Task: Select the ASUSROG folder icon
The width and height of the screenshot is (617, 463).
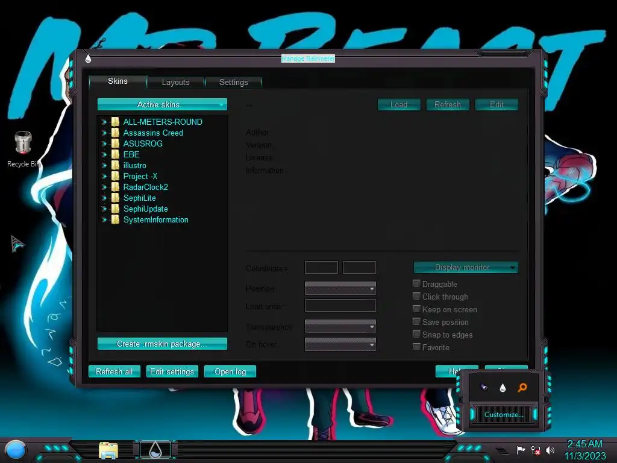Action: coord(115,143)
